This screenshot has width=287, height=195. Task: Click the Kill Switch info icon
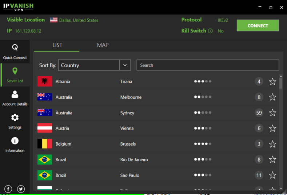click(x=210, y=31)
